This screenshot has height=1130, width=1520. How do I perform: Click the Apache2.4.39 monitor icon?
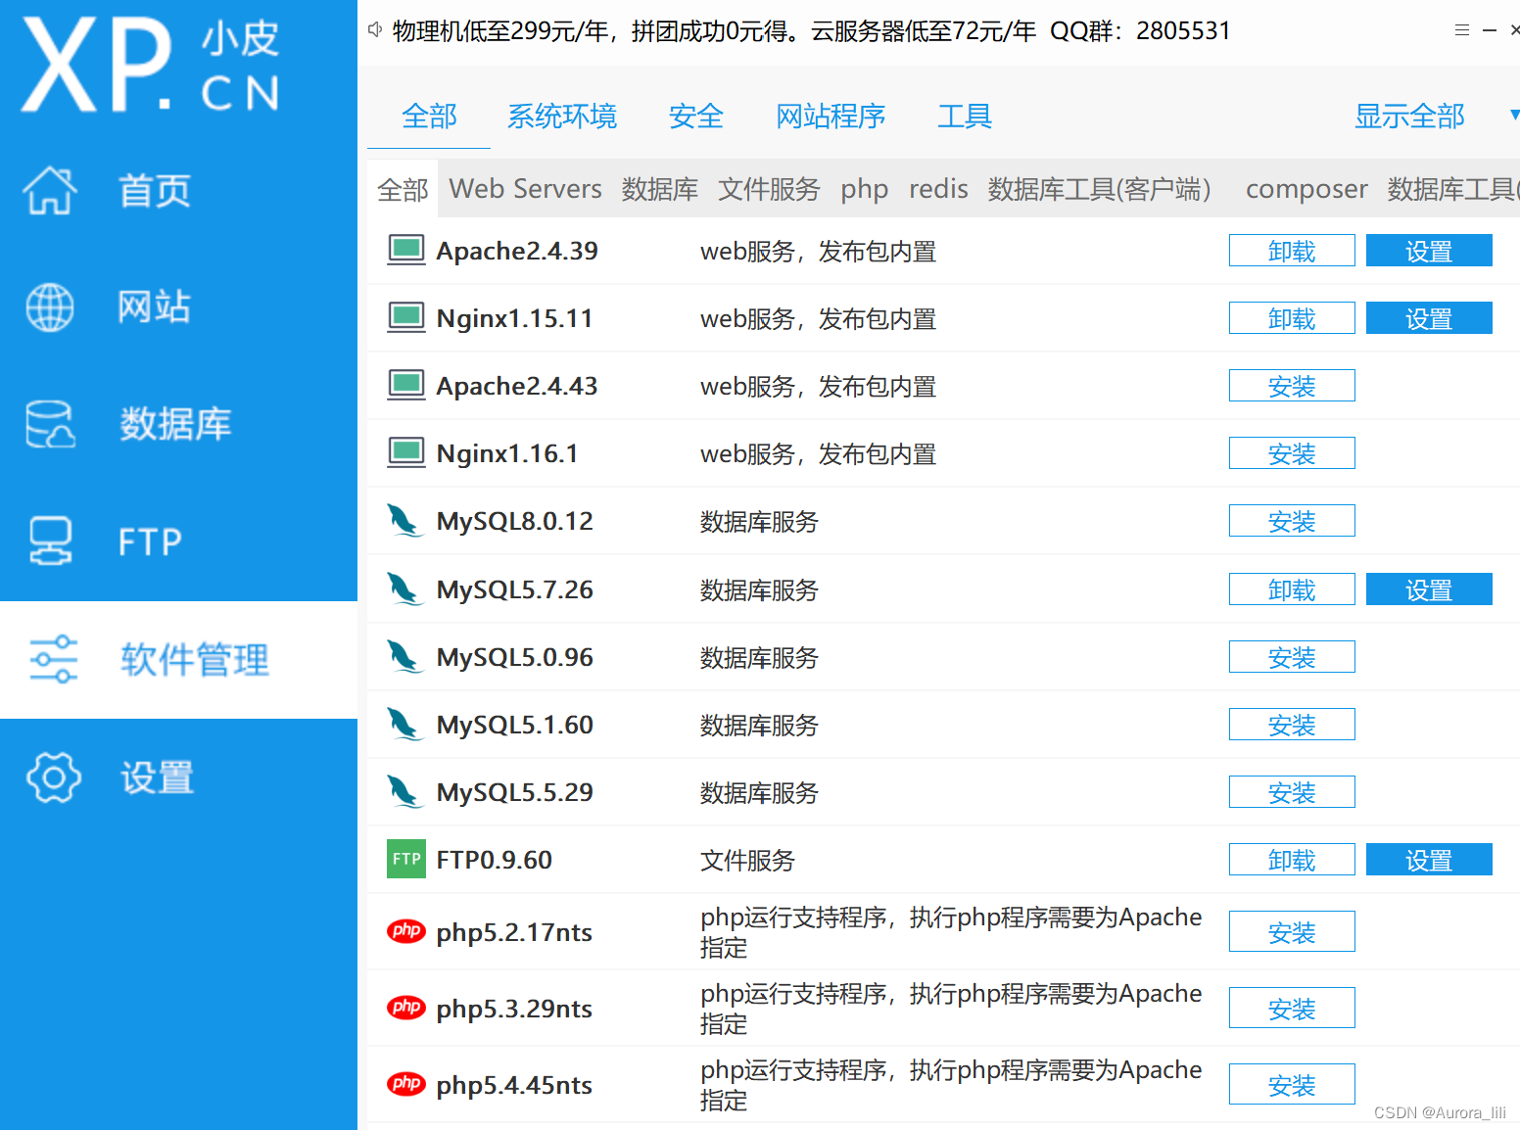[406, 251]
